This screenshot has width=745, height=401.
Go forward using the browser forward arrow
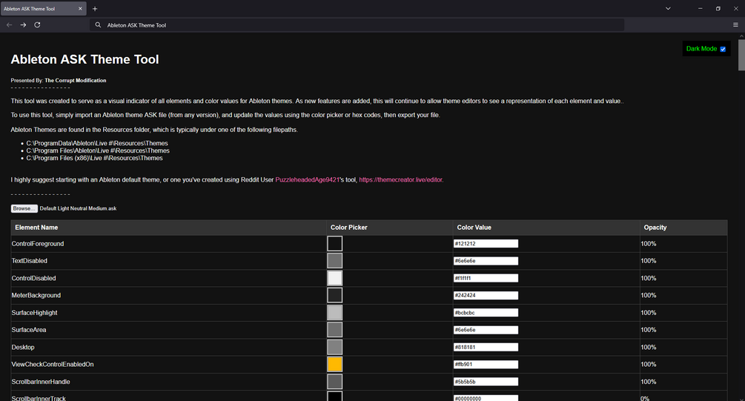[23, 24]
